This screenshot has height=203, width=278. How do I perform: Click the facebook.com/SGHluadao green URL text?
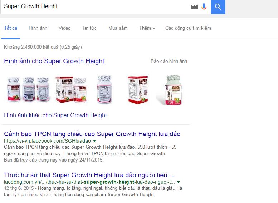(47, 141)
